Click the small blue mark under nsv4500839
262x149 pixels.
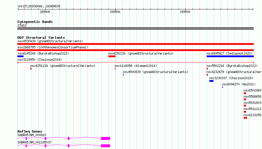tap(123, 75)
